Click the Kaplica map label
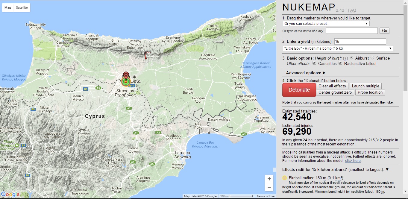Image resolution: width=408 pixels, height=199 pixels. (x=246, y=18)
